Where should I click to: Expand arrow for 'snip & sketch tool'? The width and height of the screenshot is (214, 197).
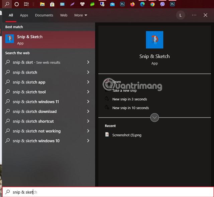click(x=88, y=92)
